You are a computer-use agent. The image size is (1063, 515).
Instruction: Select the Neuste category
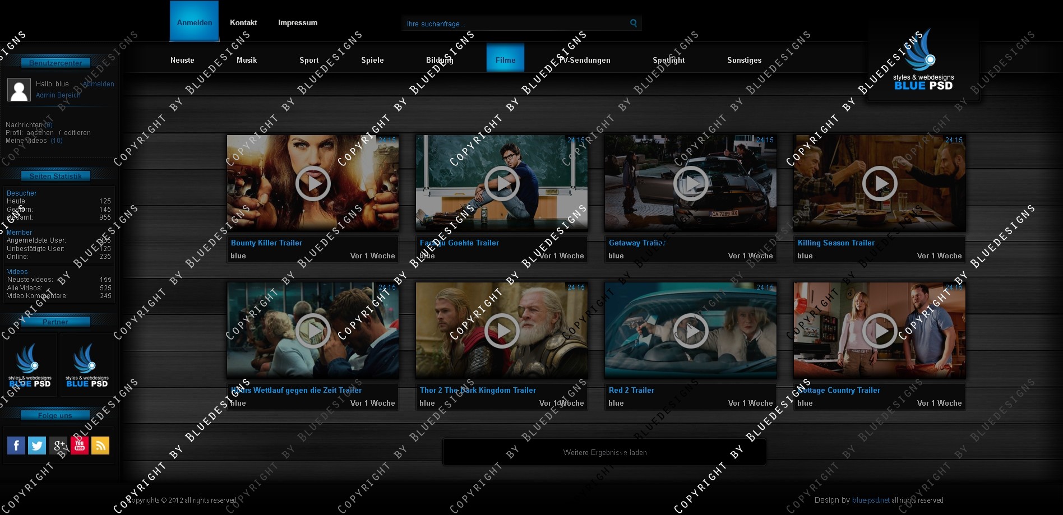(x=182, y=60)
